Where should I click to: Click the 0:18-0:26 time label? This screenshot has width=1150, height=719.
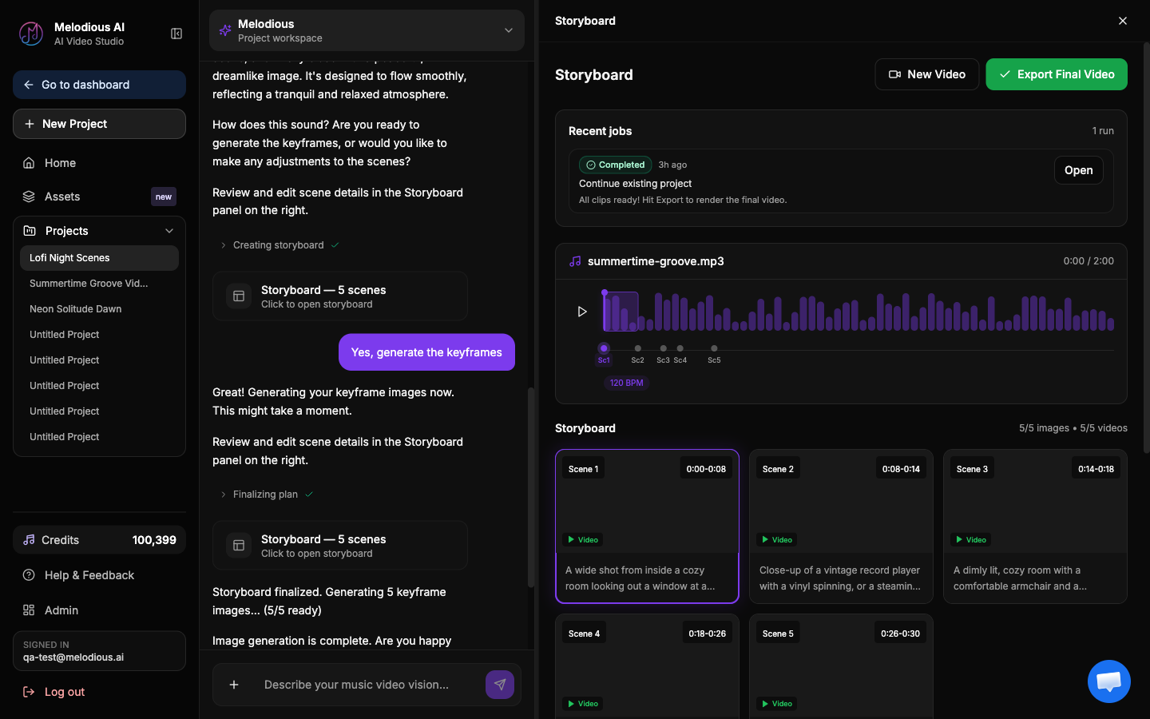(x=708, y=634)
